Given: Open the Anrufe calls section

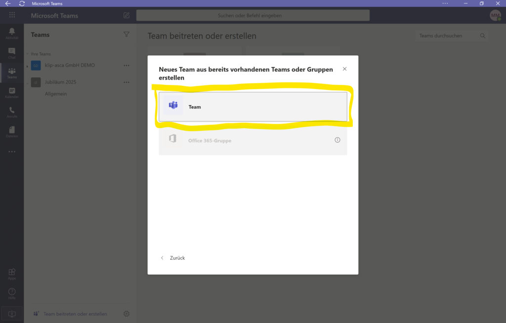Looking at the screenshot, I should click(x=12, y=112).
